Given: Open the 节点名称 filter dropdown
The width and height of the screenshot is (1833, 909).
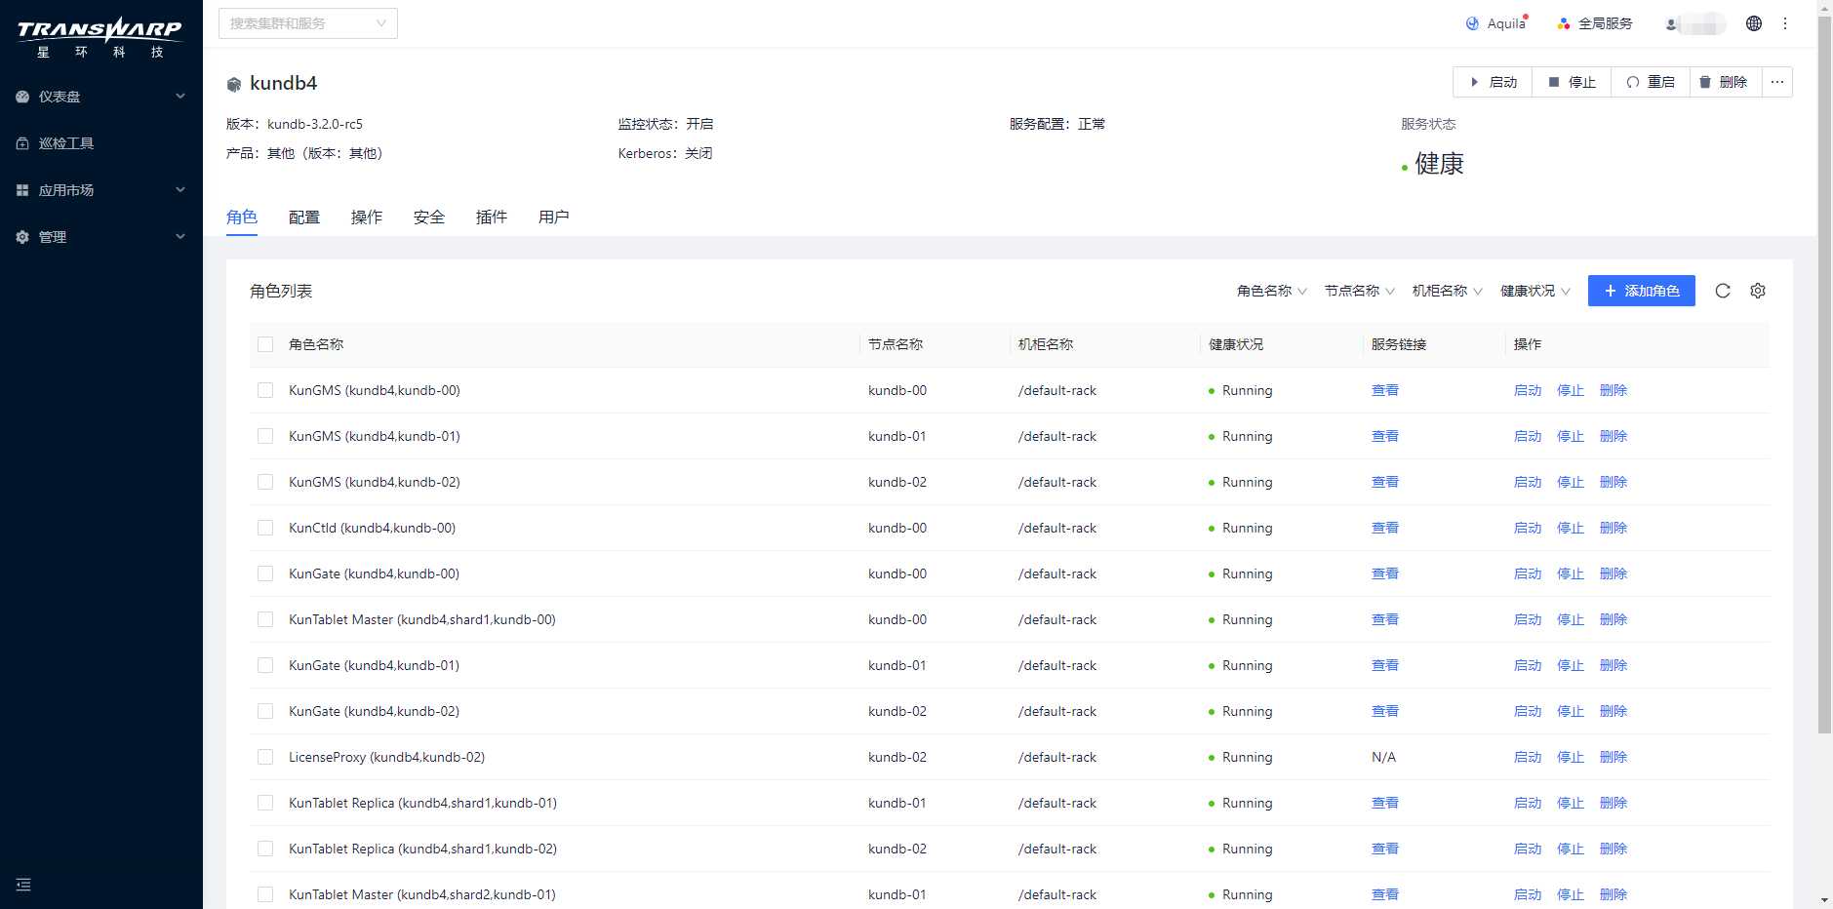Looking at the screenshot, I should pos(1357,290).
